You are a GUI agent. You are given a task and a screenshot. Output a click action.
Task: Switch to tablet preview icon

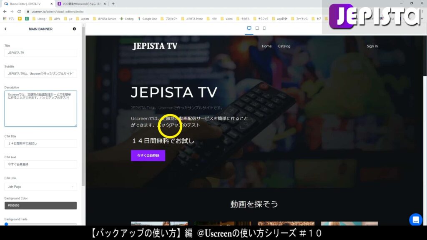click(x=256, y=28)
